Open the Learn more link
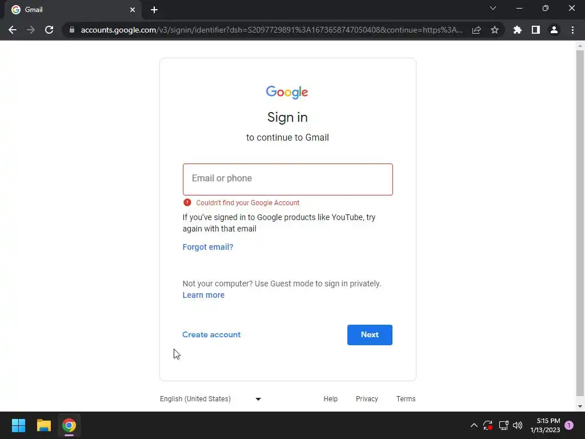The height and width of the screenshot is (439, 585). (203, 295)
